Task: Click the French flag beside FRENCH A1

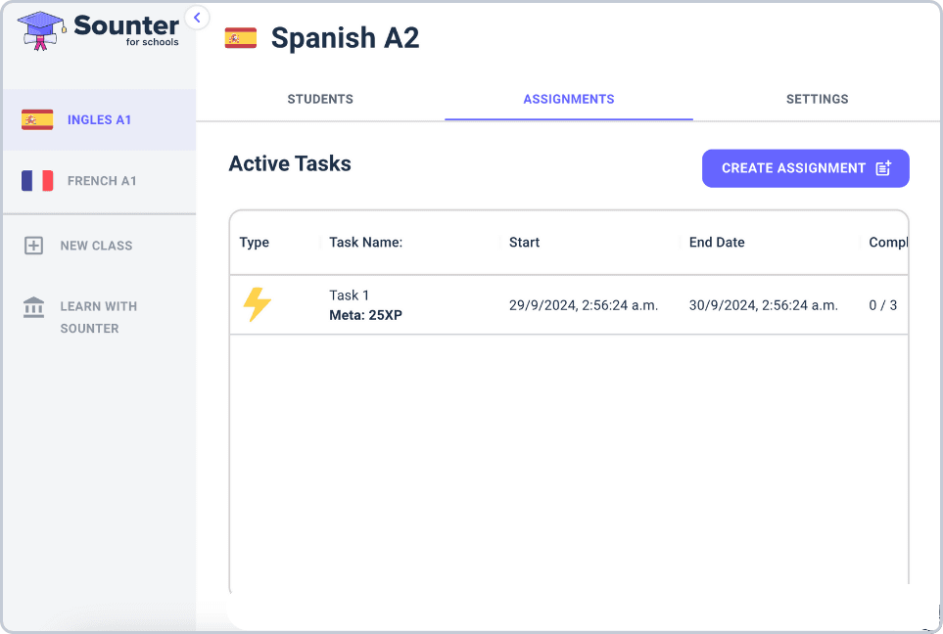Action: click(37, 181)
